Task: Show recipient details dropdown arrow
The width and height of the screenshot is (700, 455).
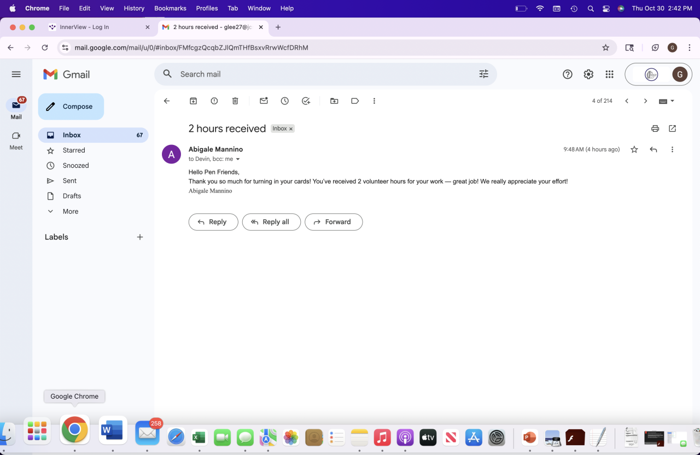Action: pyautogui.click(x=238, y=159)
